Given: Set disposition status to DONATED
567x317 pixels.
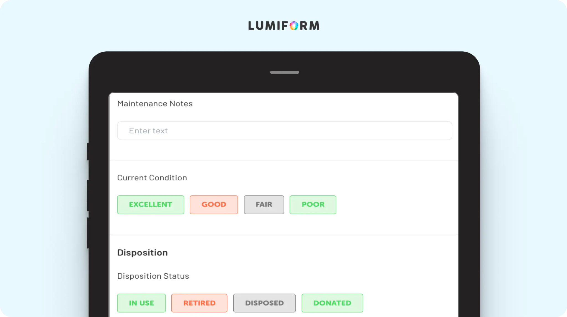Looking at the screenshot, I should [x=332, y=303].
